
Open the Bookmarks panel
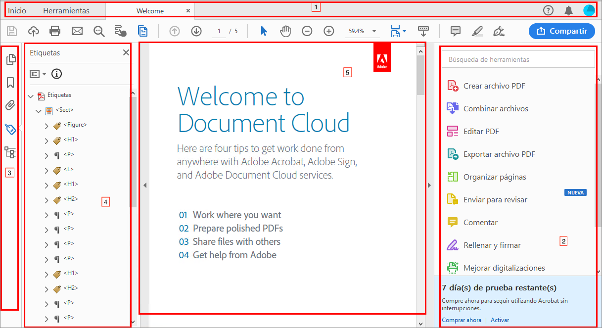click(x=10, y=82)
